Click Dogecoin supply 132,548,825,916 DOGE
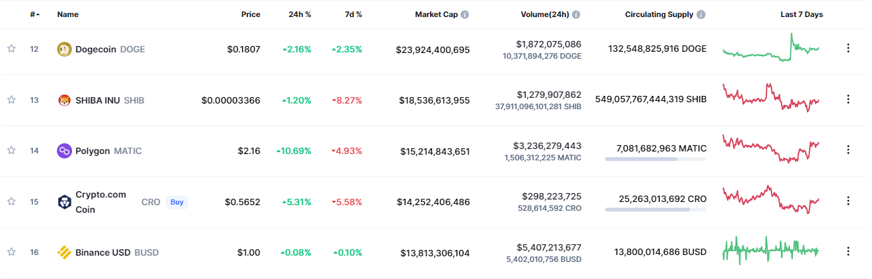The image size is (872, 279). (x=658, y=49)
